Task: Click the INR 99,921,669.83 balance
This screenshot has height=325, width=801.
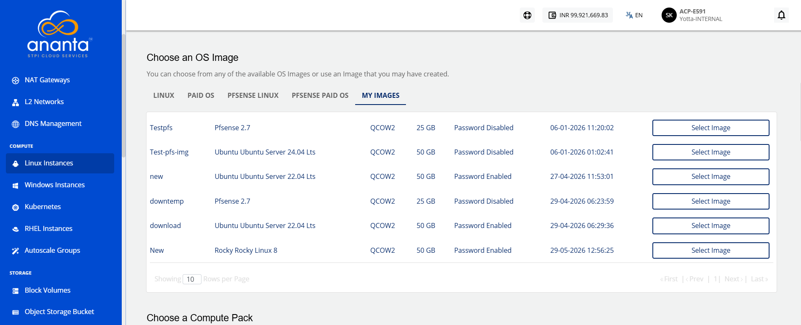Action: point(584,15)
